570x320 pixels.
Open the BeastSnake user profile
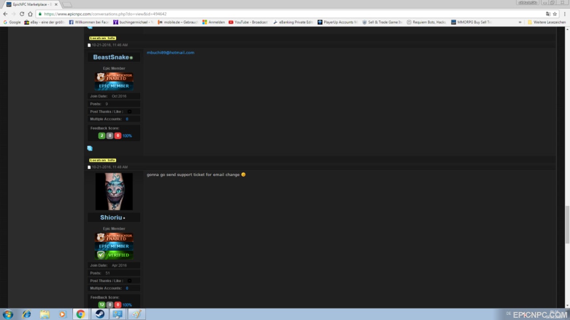tap(111, 57)
